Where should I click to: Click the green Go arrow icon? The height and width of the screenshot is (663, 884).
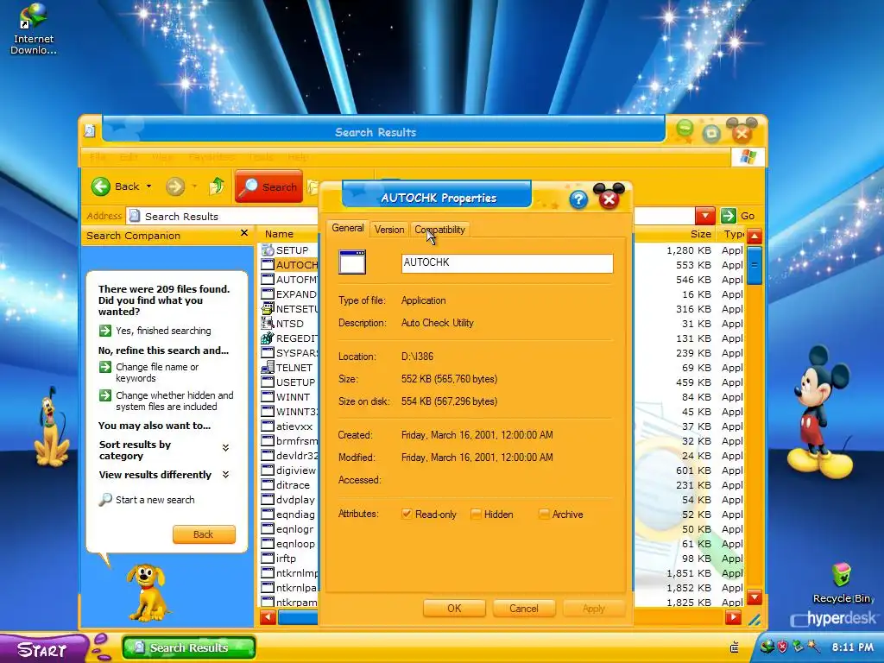click(728, 216)
